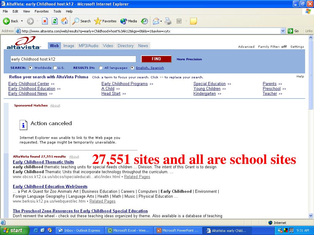Open the Preschool Zone result link
The width and height of the screenshot is (314, 235).
click(x=80, y=211)
